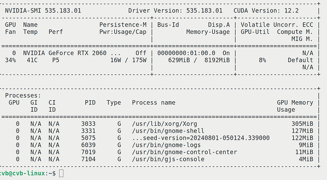Click the terminal cursor after the prompt
This screenshot has width=327, height=180.
pyautogui.click(x=61, y=173)
